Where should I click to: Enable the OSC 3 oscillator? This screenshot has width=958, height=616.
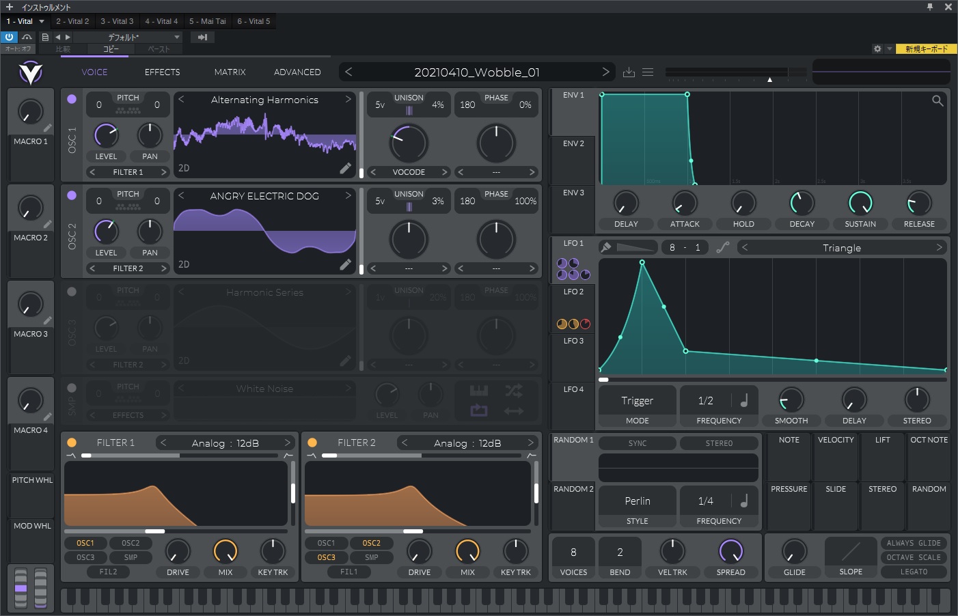click(72, 292)
